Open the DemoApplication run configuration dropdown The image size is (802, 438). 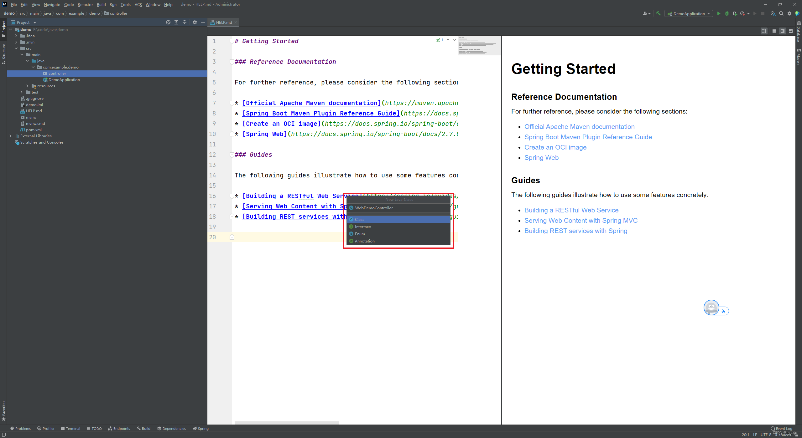point(689,13)
